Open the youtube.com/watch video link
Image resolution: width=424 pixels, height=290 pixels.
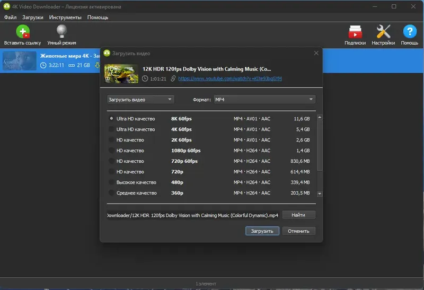[x=230, y=78]
